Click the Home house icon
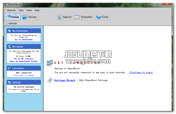176x114 pixels. pyautogui.click(x=8, y=17)
